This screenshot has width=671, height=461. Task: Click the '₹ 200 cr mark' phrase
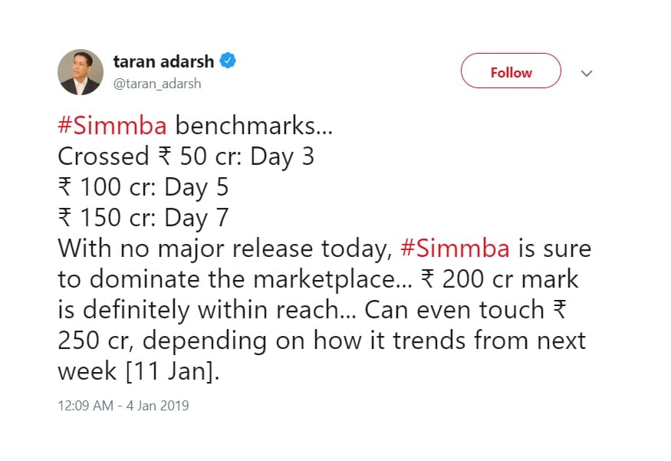pos(500,279)
